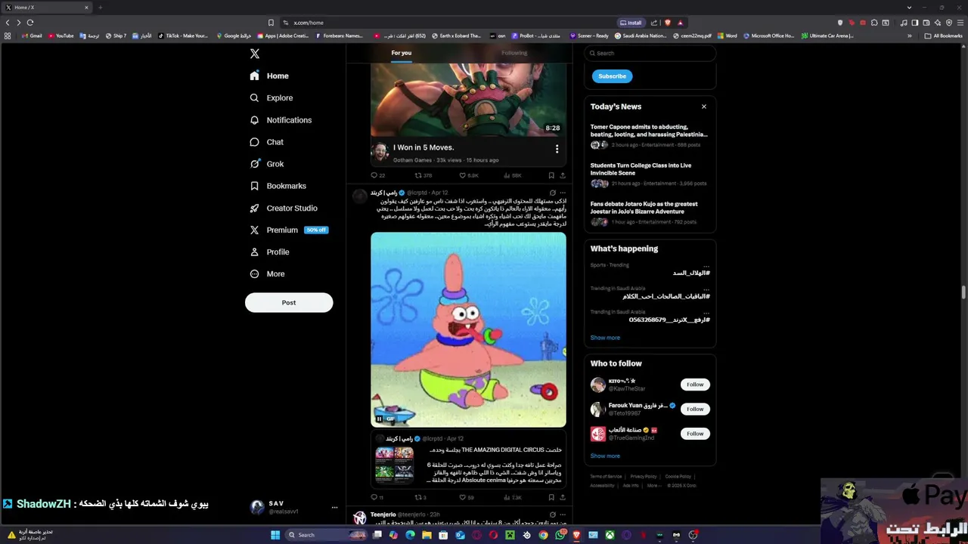
Task: Click the Brave Shields icon
Action: pos(667,23)
